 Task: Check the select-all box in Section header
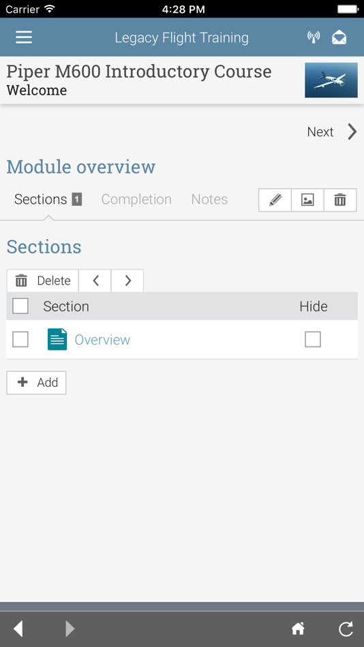[x=20, y=306]
